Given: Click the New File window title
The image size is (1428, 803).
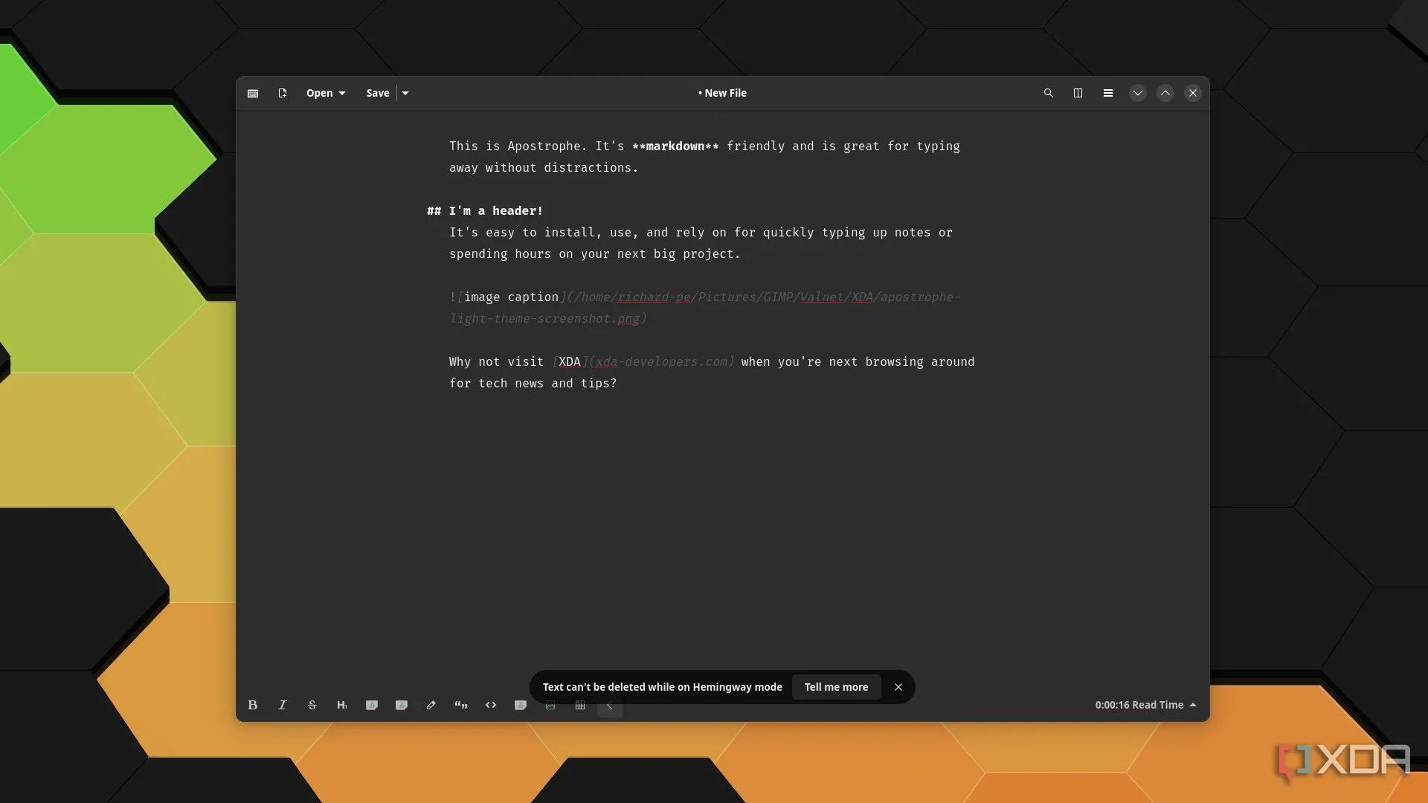Looking at the screenshot, I should click(x=722, y=93).
